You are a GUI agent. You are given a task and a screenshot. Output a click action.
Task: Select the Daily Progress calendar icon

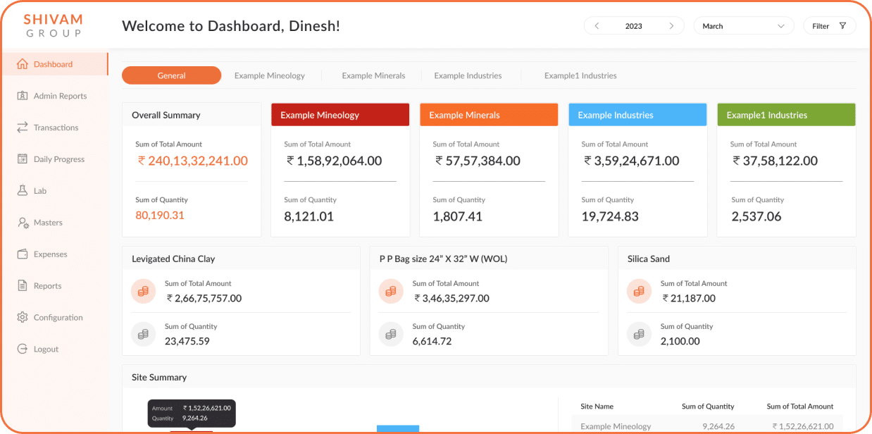coord(22,159)
